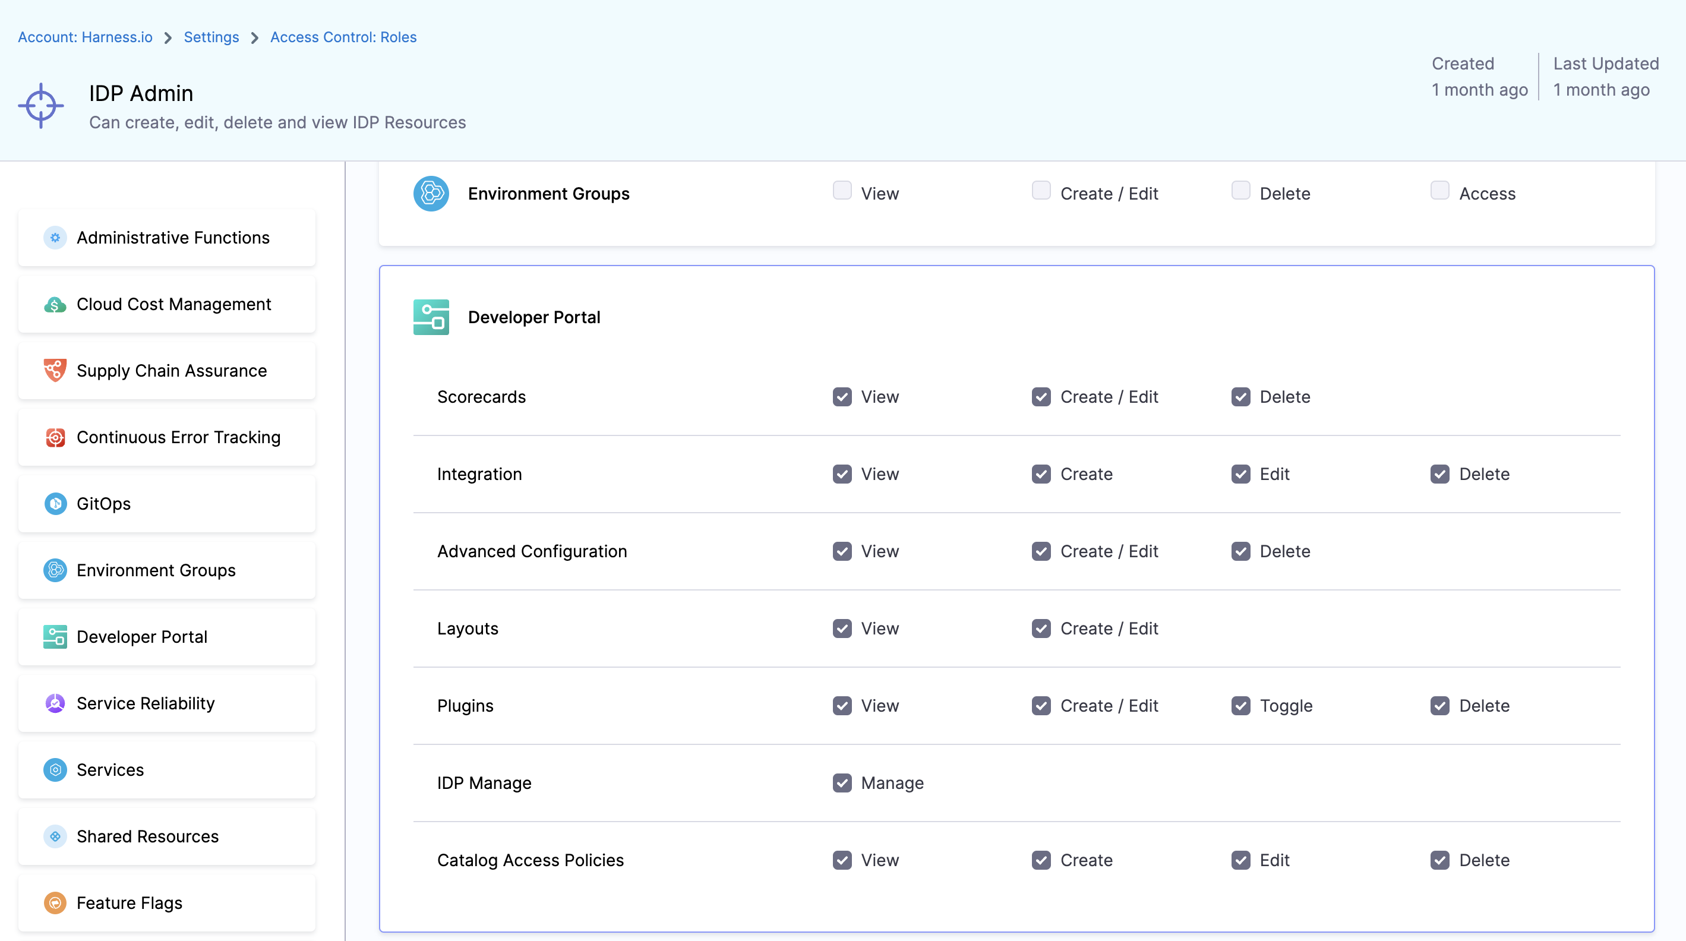The image size is (1686, 941).
Task: Uncheck Scorecards Delete permission
Action: pyautogui.click(x=1240, y=397)
